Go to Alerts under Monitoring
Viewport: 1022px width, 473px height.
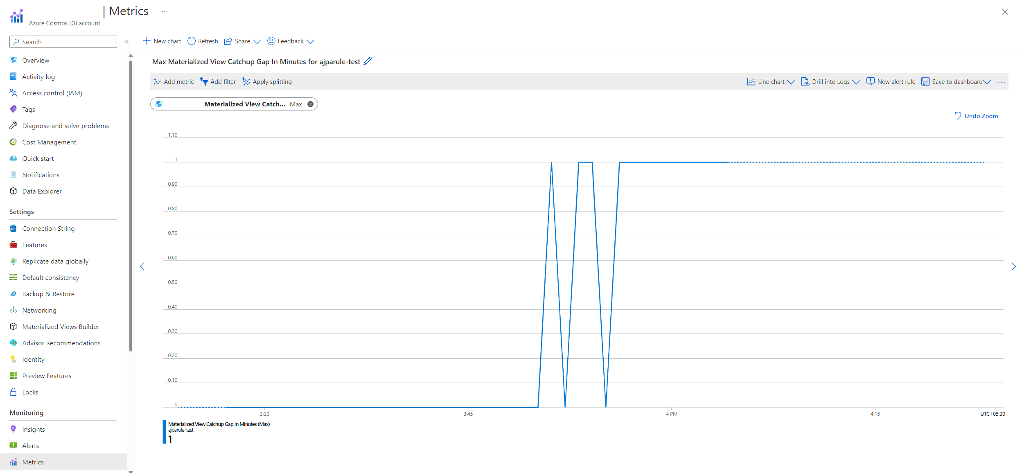point(31,446)
